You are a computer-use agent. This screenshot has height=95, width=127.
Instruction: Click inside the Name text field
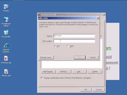tap(74, 36)
